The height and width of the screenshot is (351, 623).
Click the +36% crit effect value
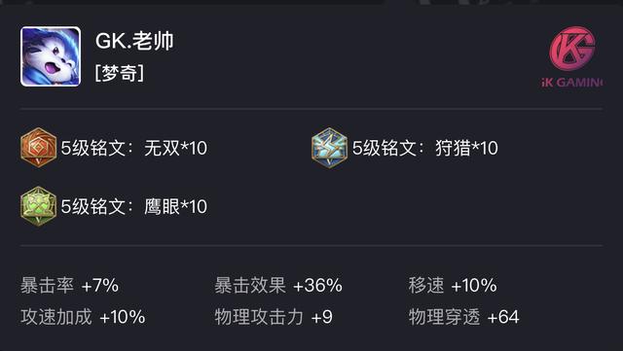point(318,285)
